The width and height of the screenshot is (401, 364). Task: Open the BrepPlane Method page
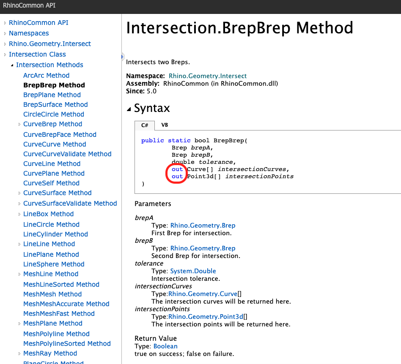[52, 95]
